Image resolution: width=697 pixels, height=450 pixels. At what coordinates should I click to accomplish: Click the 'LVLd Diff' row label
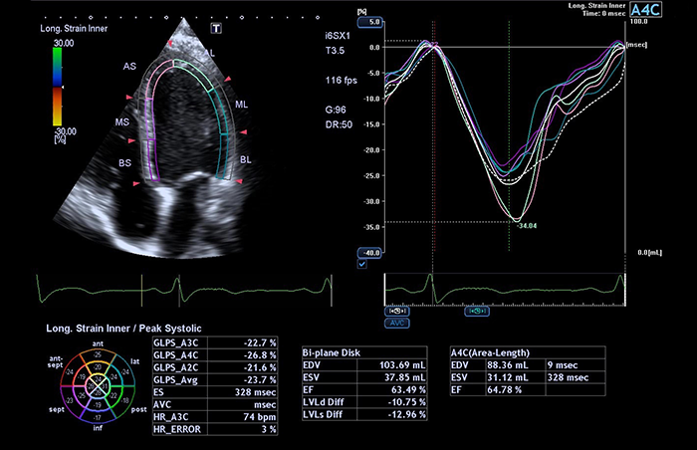coord(324,402)
